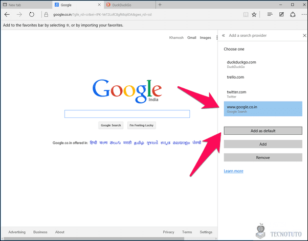Click I'm Feeling Lucky button
The image size is (308, 241).
141,125
